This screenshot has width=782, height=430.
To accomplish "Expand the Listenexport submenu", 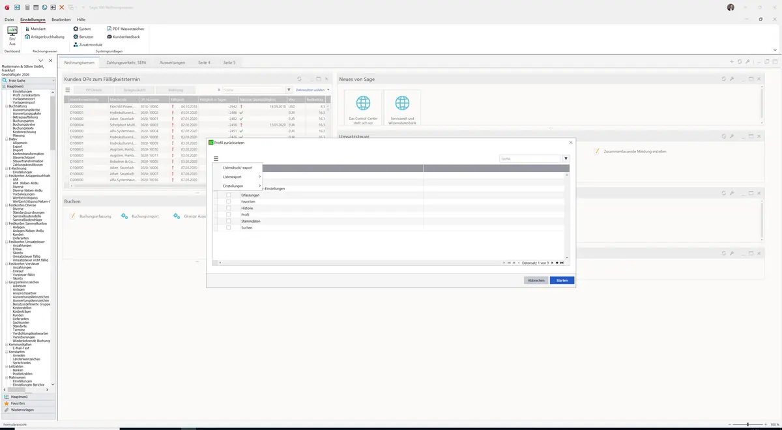I will point(237,177).
